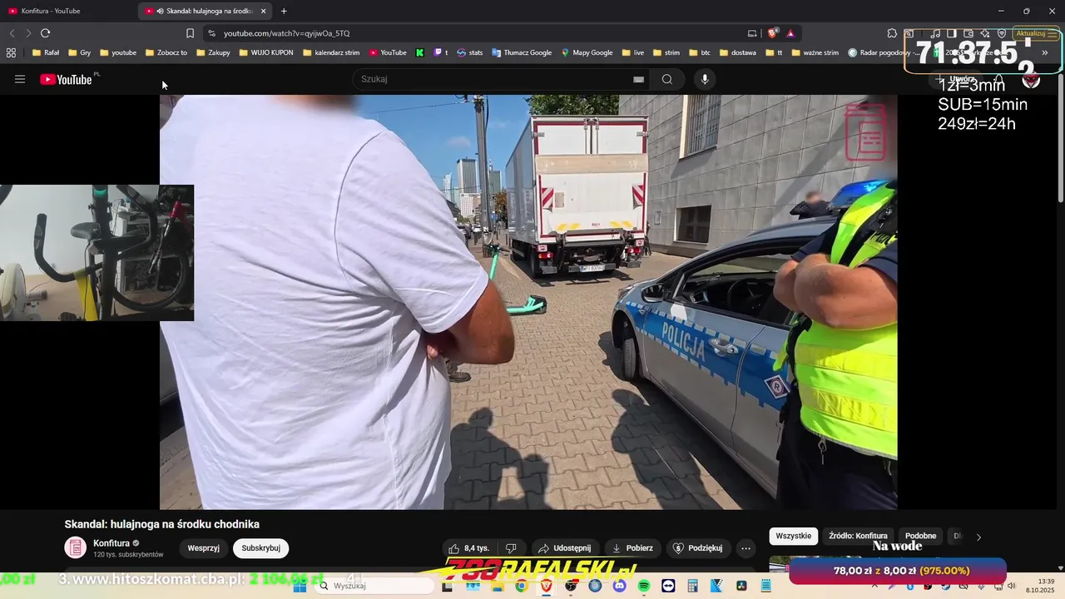Close the Skandal: hulajnoga tab
Viewport: 1065px width, 599px height.
click(x=263, y=11)
